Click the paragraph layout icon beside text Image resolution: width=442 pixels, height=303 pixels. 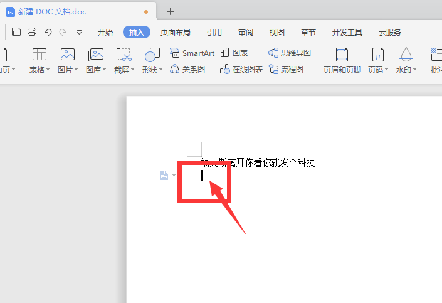164,175
